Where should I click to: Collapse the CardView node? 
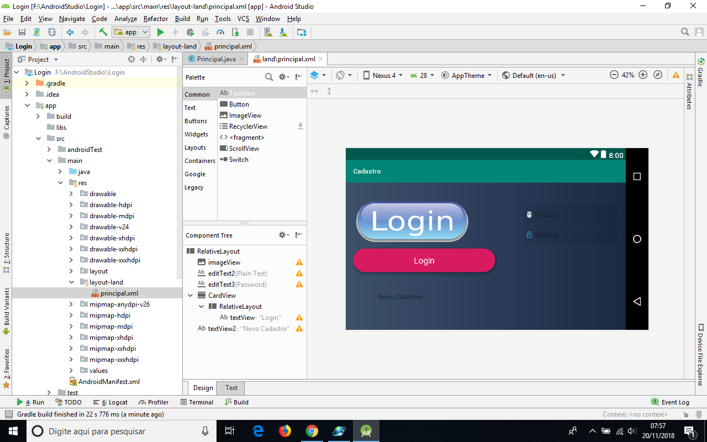point(191,296)
